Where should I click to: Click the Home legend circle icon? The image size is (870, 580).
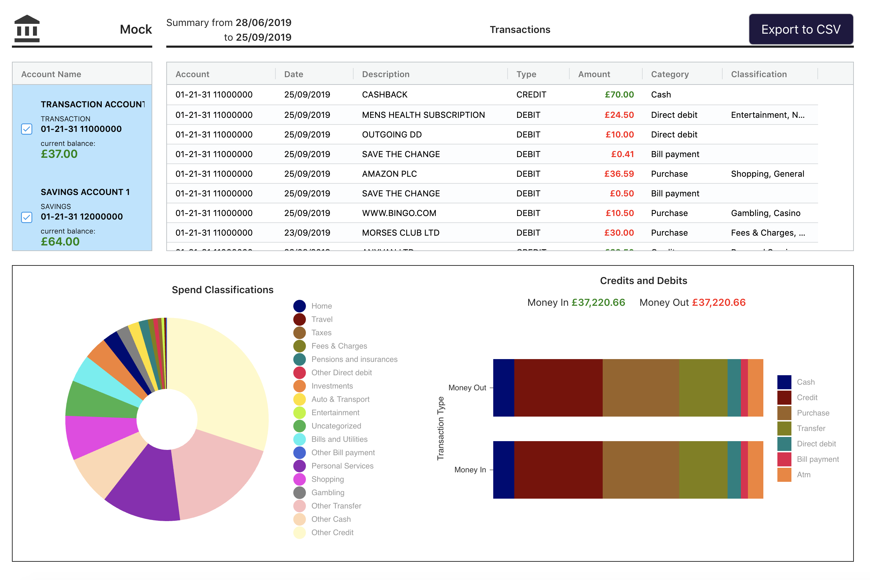299,306
